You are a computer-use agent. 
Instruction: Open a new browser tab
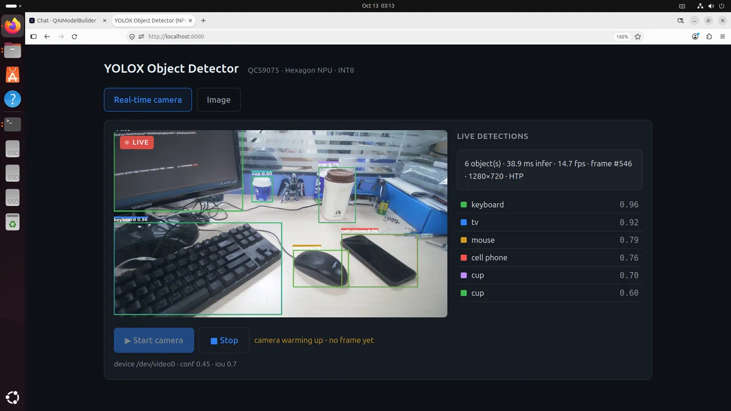[203, 20]
